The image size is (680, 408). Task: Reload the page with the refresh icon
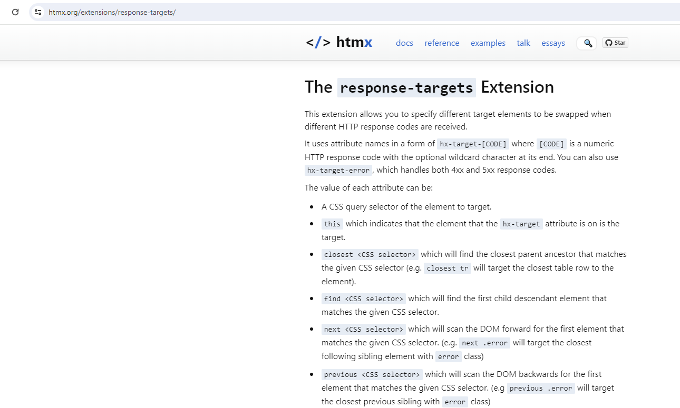click(15, 12)
